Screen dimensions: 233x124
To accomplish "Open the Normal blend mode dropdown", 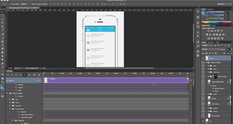I will tap(211, 49).
